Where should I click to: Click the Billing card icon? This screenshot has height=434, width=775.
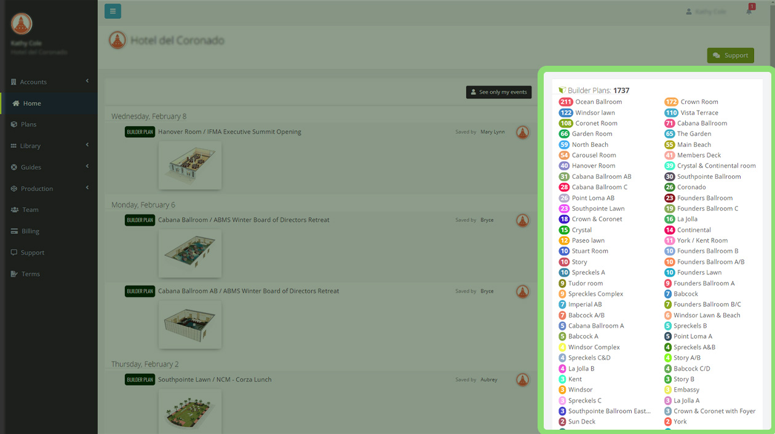(x=15, y=231)
